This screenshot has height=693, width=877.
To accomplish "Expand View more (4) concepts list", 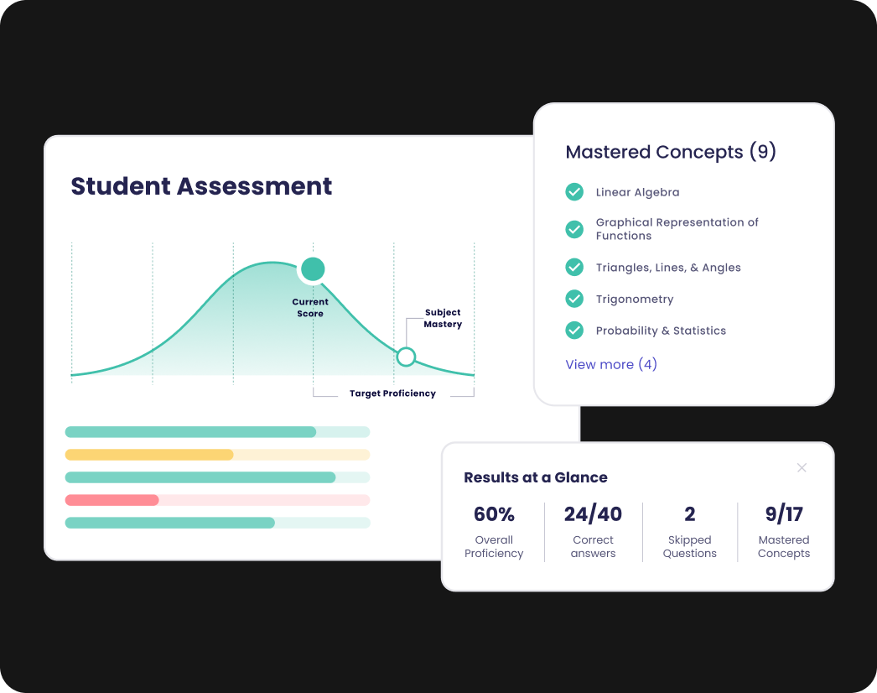I will 611,364.
